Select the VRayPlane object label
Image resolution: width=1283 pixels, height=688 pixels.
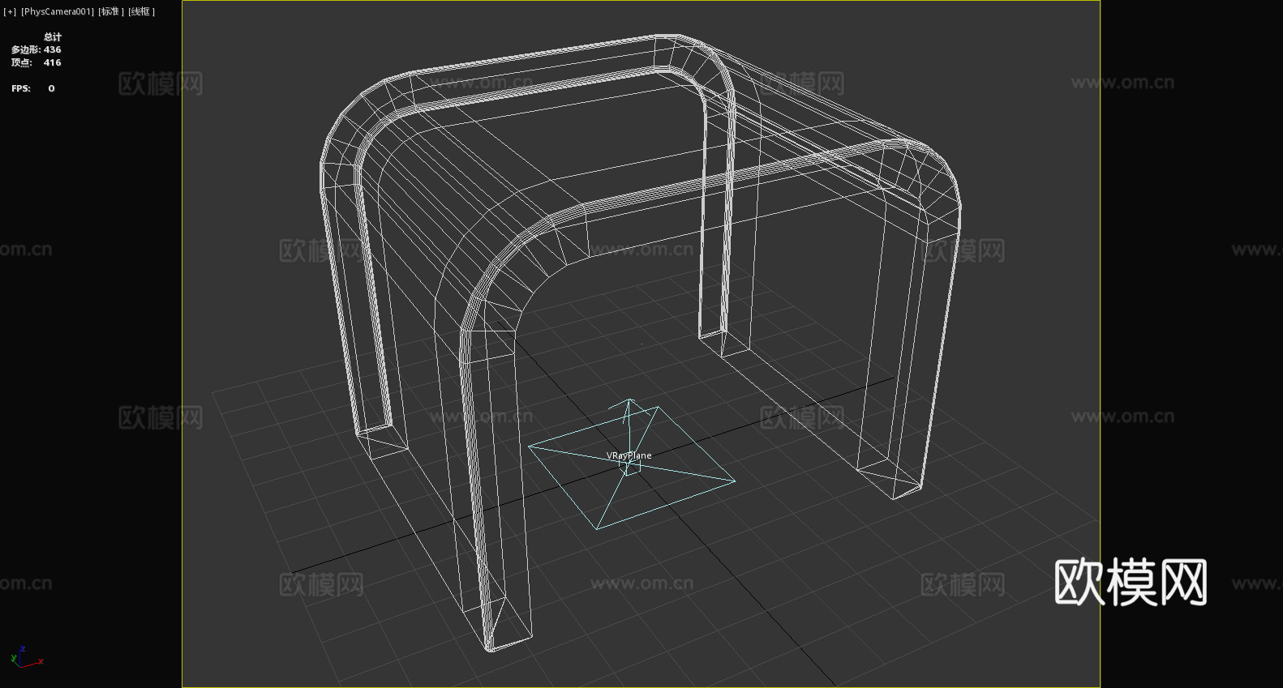[x=629, y=455]
